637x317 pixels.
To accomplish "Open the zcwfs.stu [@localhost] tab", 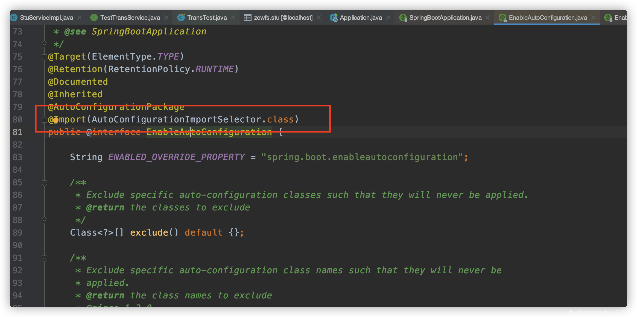I will click(283, 18).
